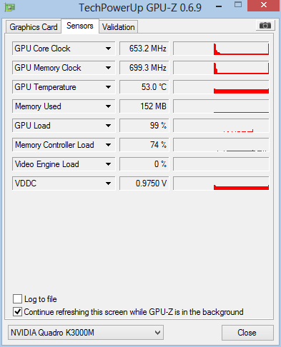Viewport: 281px width, 347px height.
Task: Maximize the GPU-Z window
Action: click(238, 5)
